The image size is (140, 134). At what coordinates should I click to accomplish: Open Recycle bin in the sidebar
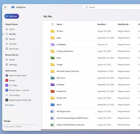(14, 49)
